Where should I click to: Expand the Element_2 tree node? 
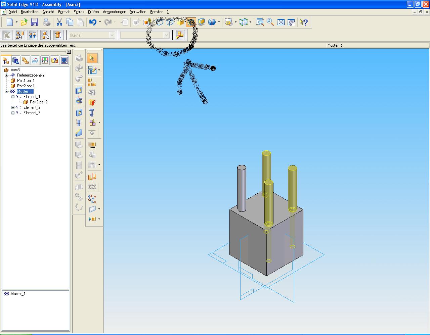tap(13, 107)
